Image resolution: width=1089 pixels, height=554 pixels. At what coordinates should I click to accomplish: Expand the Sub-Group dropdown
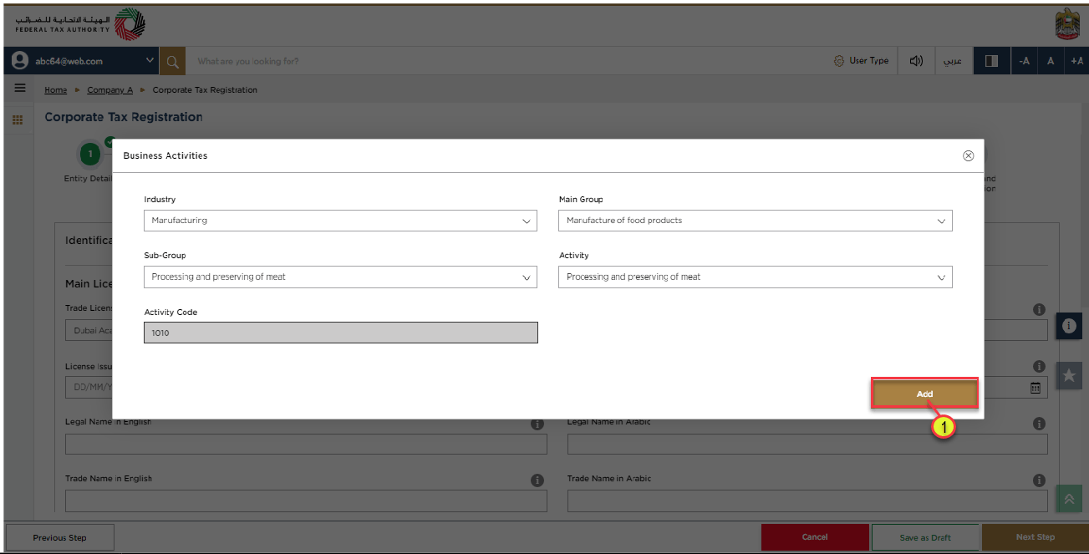pyautogui.click(x=340, y=277)
